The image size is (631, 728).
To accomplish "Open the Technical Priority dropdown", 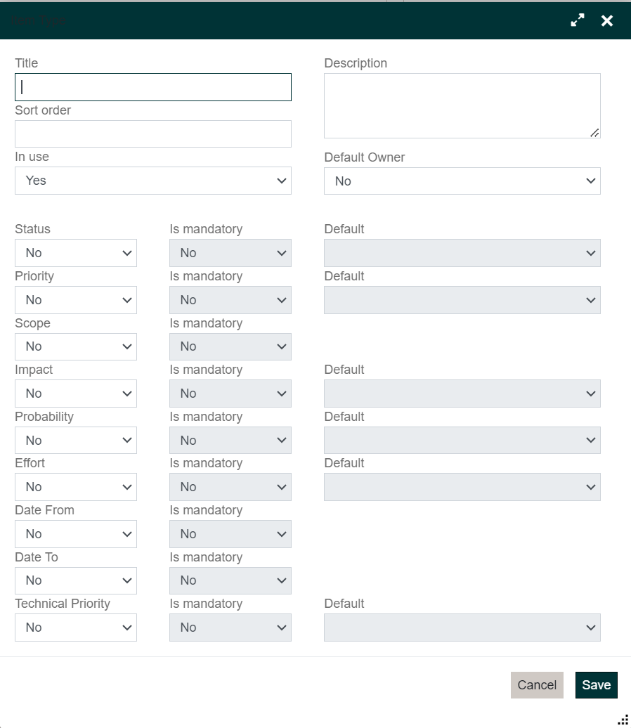I will (75, 628).
